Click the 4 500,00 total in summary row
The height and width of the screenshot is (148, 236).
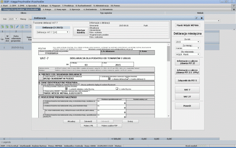[116, 139]
